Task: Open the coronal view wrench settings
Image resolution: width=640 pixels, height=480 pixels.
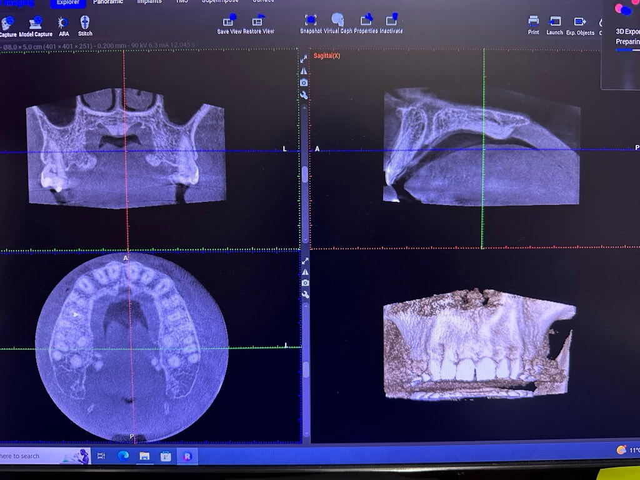Action: [304, 95]
